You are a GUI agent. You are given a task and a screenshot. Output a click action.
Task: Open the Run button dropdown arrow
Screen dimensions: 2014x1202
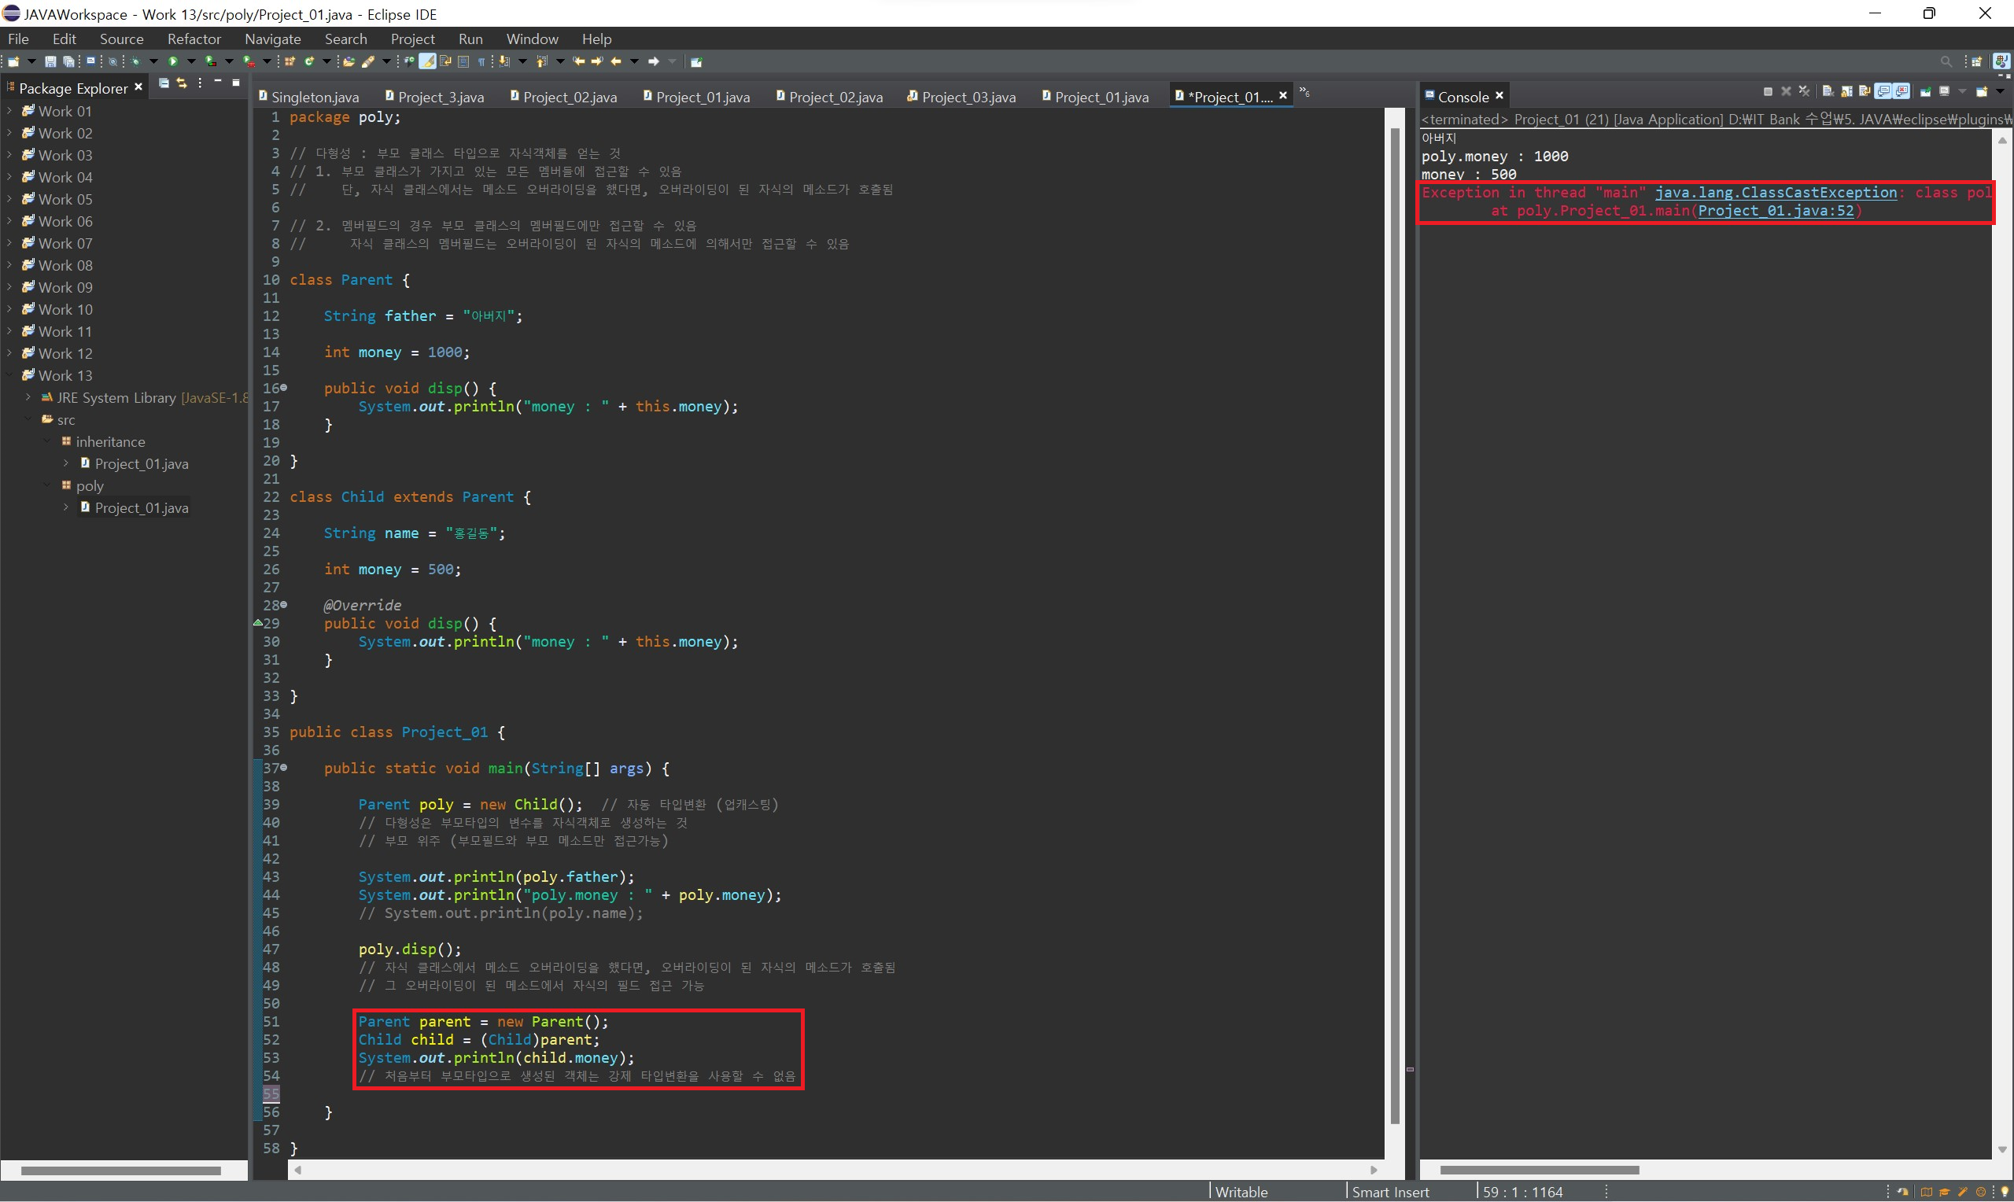(191, 61)
